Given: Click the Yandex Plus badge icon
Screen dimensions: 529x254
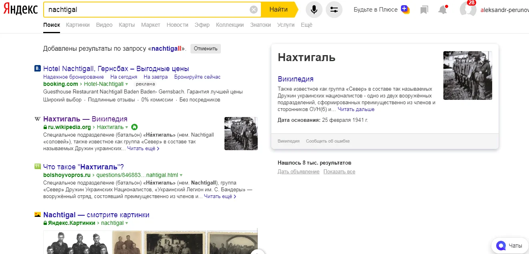Looking at the screenshot, I should [x=405, y=9].
